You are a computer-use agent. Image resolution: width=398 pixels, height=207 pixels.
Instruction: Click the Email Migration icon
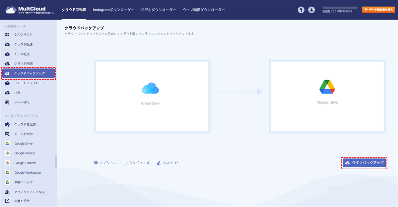coord(7,103)
